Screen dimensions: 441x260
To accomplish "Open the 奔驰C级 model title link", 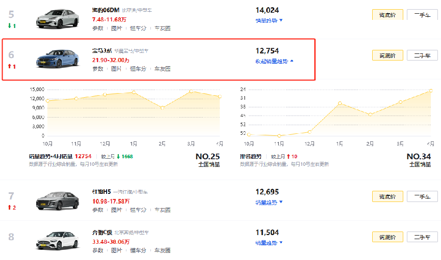I will click(102, 233).
